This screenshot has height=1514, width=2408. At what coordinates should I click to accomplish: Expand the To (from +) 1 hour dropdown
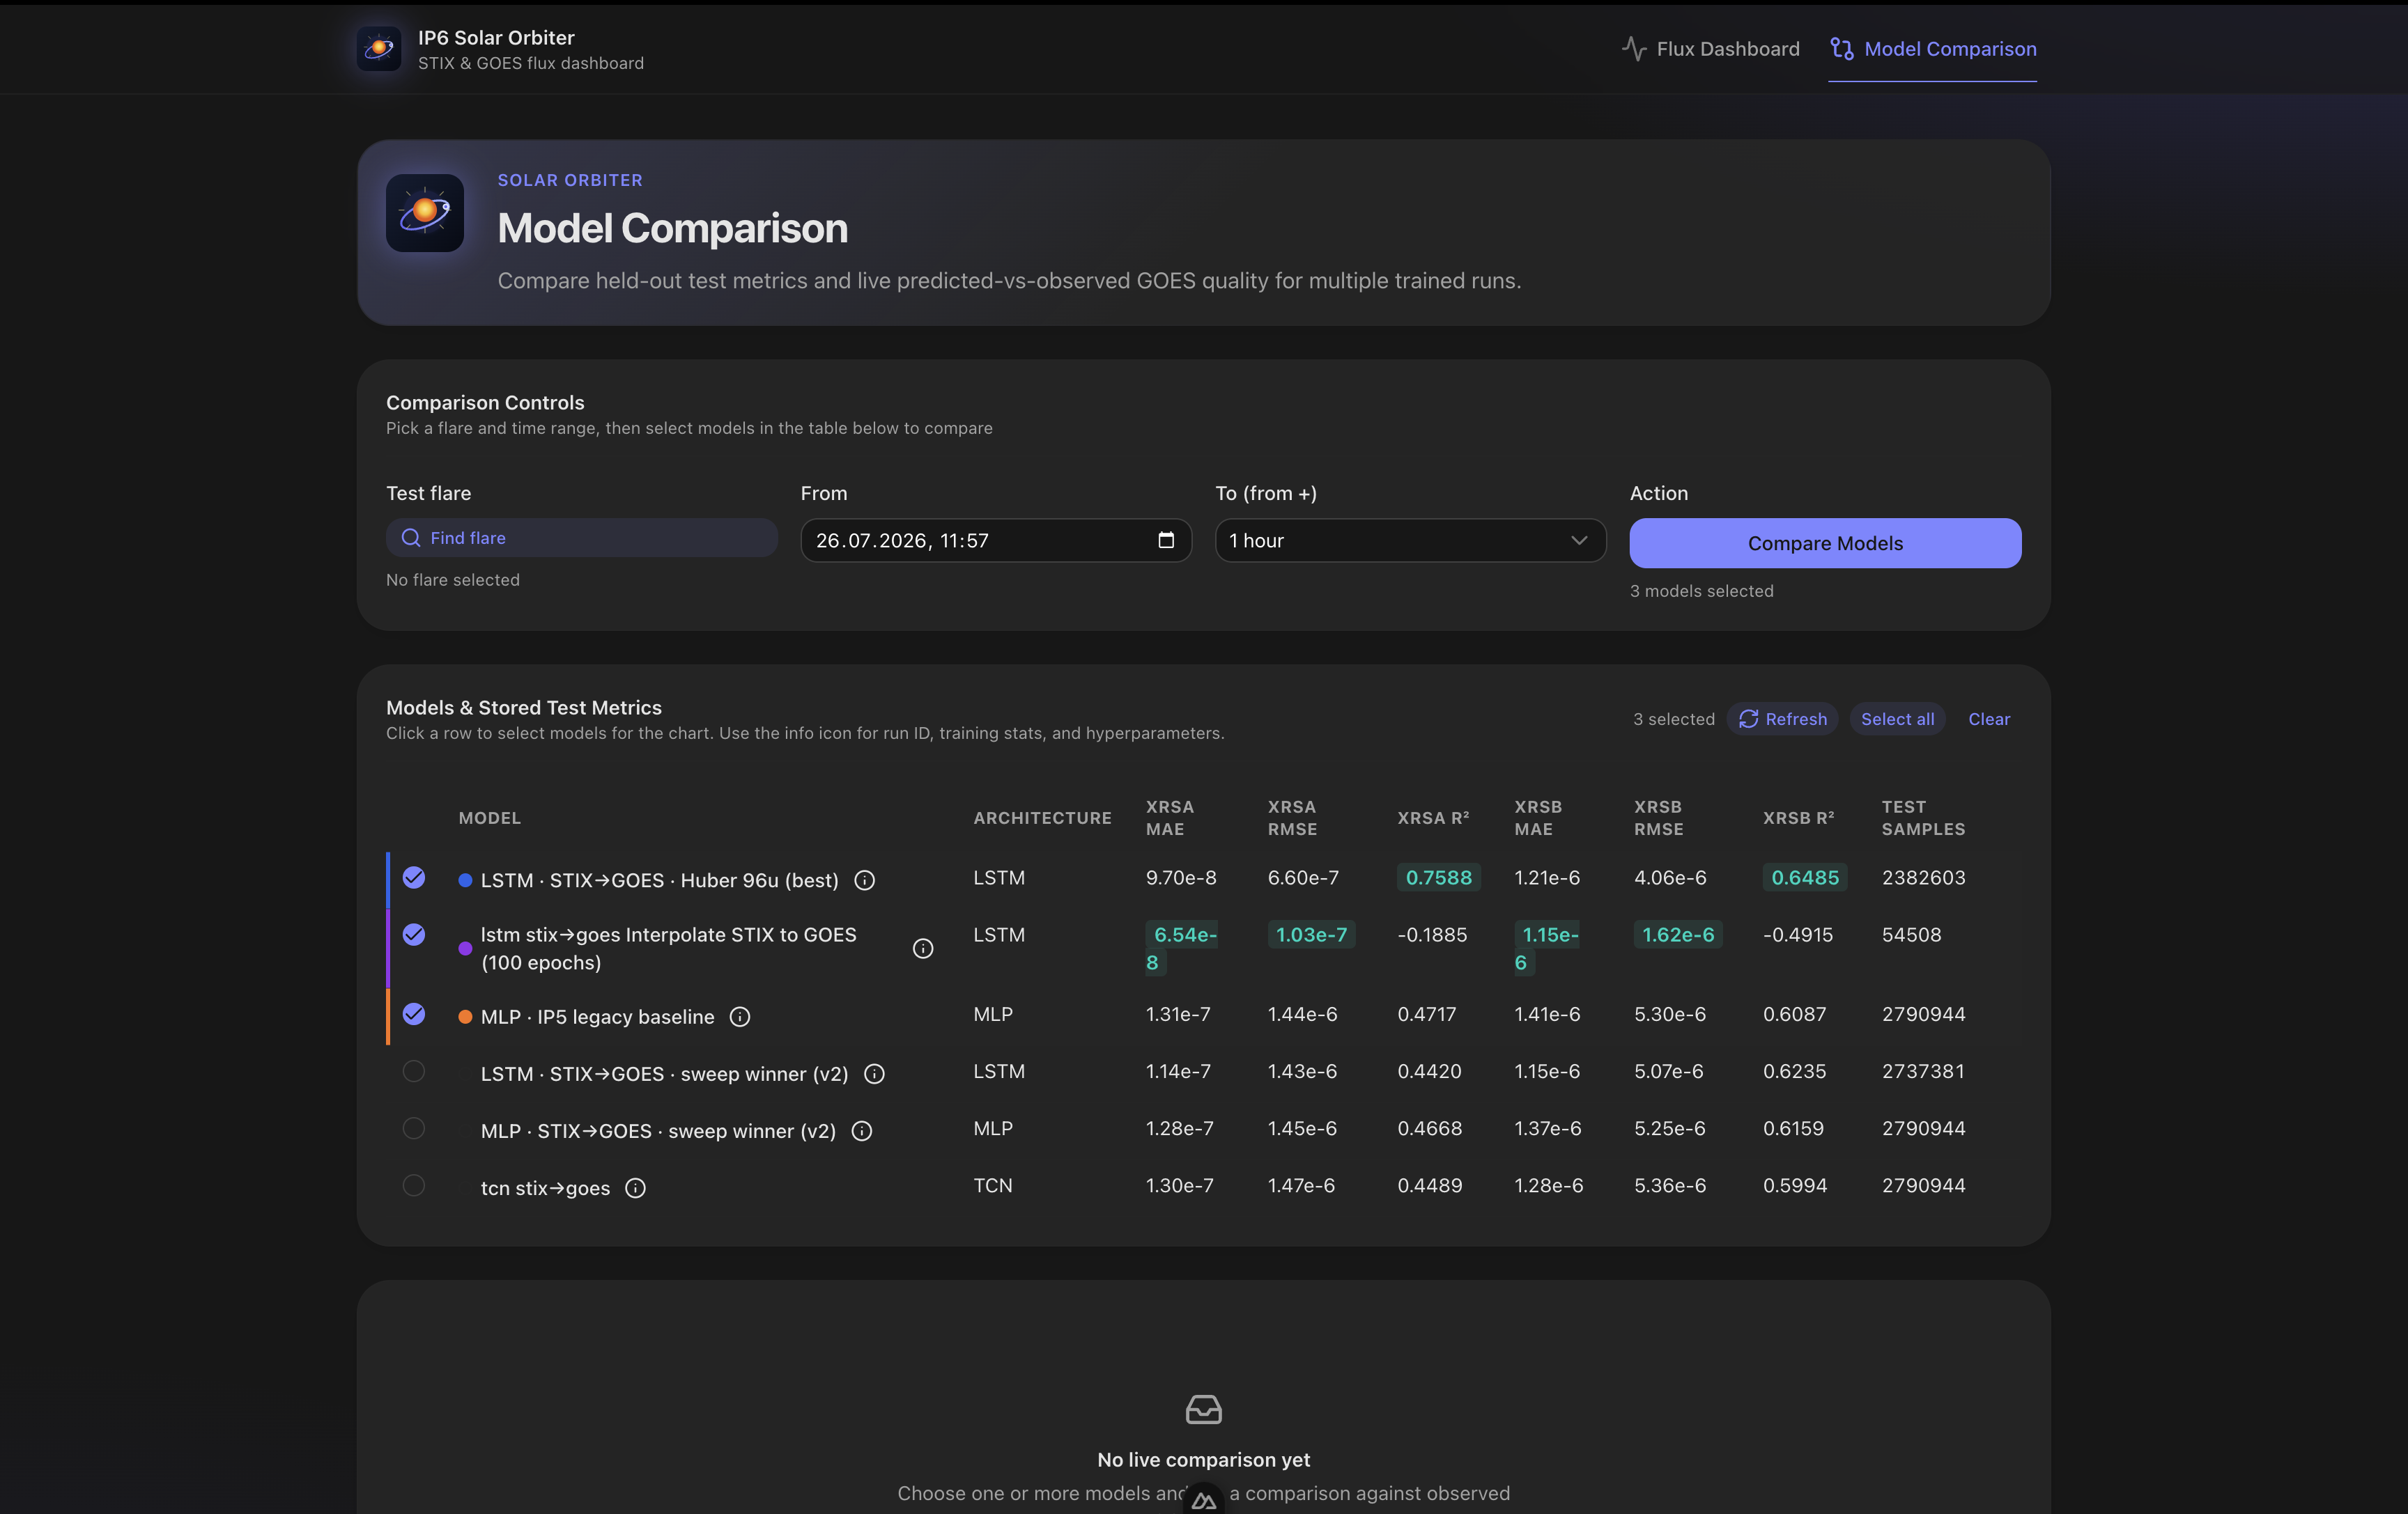coord(1410,540)
